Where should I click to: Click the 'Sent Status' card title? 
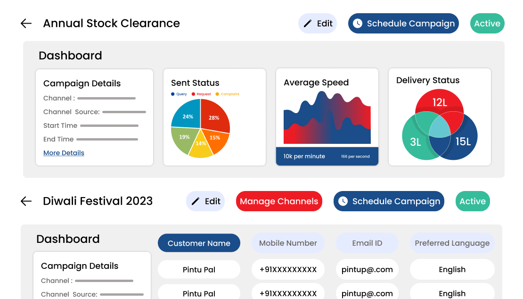pos(195,83)
